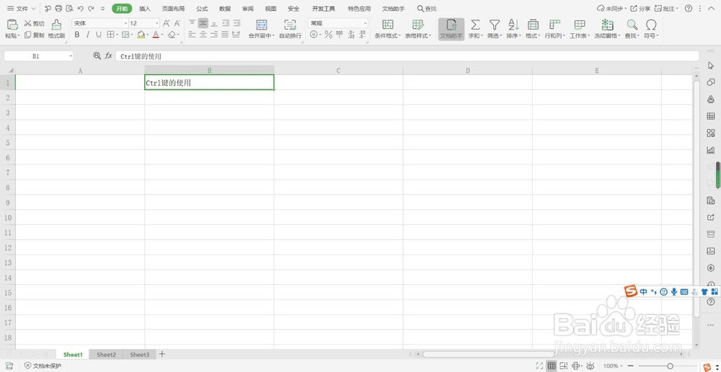Click the fx insert function icon

click(109, 56)
